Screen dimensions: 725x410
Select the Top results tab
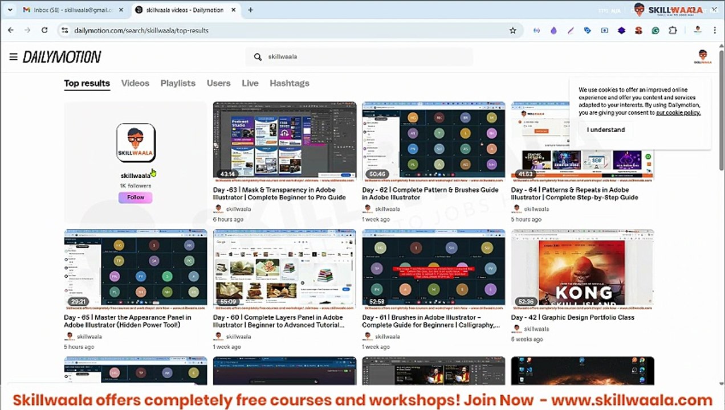click(x=87, y=83)
